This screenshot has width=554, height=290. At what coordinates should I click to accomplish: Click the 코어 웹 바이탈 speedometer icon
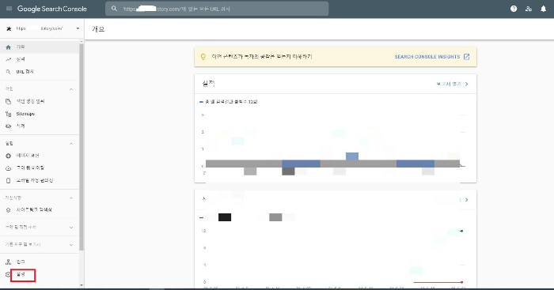tap(9, 168)
